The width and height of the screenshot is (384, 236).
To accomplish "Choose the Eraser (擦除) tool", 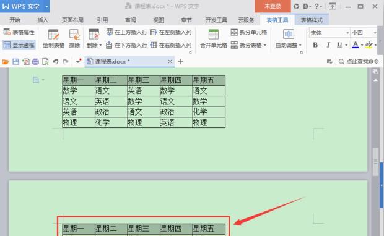I will (74, 38).
